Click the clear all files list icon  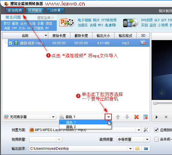pos(146,117)
